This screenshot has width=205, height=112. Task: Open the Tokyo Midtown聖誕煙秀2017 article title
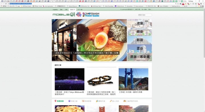[69, 93]
